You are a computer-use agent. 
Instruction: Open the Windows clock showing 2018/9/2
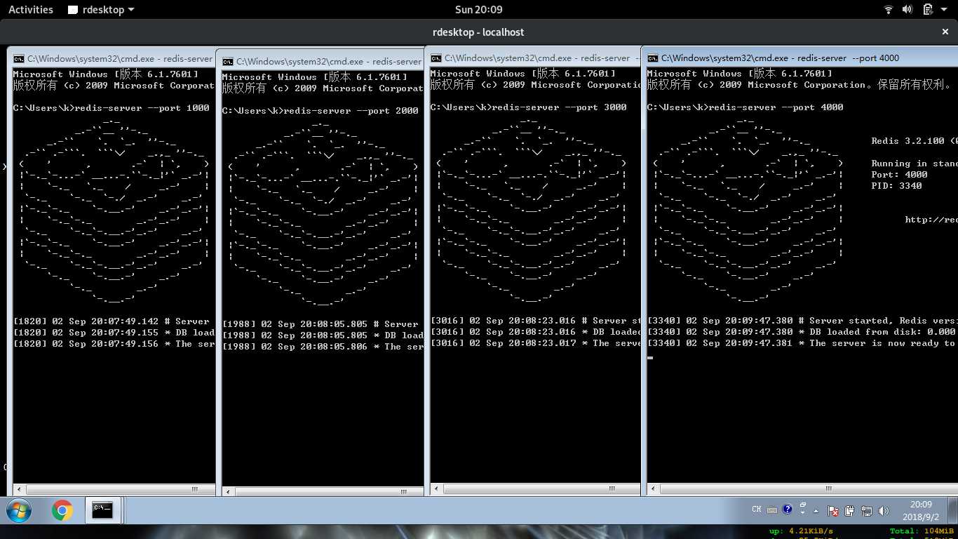(x=921, y=510)
